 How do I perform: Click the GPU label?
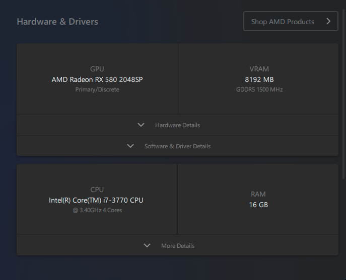click(x=97, y=69)
